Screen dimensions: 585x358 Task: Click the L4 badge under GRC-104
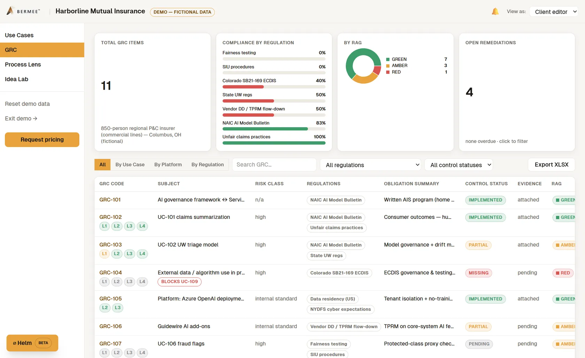point(142,282)
